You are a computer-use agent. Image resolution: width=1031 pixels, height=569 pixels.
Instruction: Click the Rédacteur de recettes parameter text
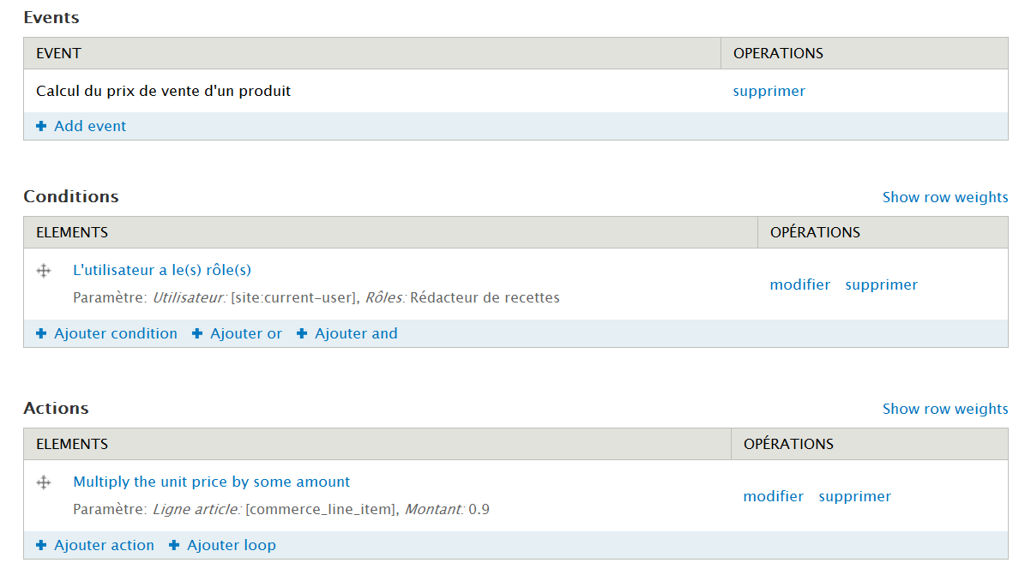coord(485,298)
